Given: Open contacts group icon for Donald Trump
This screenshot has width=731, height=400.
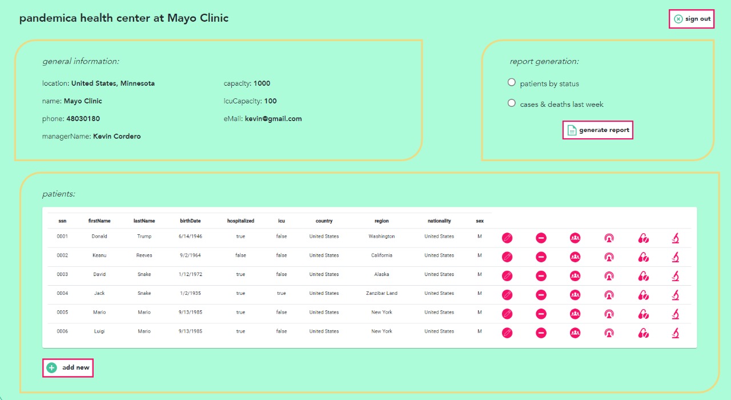Looking at the screenshot, I should click(x=575, y=238).
